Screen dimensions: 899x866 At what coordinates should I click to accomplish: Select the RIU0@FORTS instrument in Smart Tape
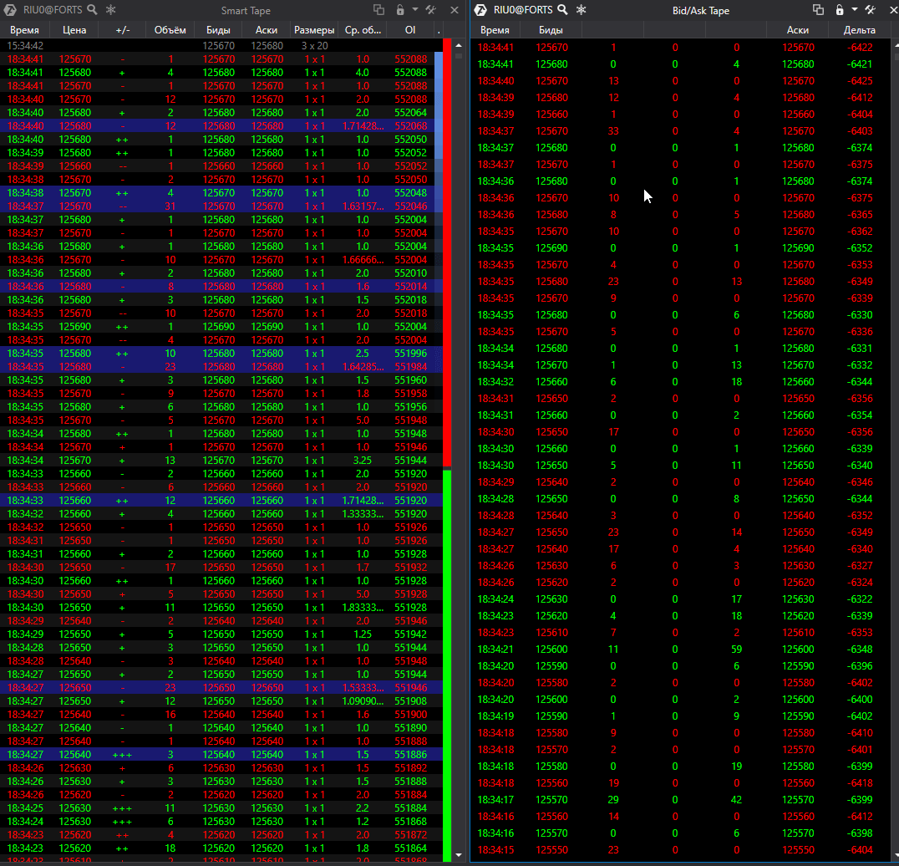tap(55, 10)
